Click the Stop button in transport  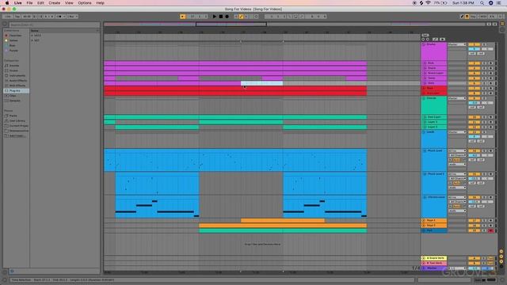221,17
